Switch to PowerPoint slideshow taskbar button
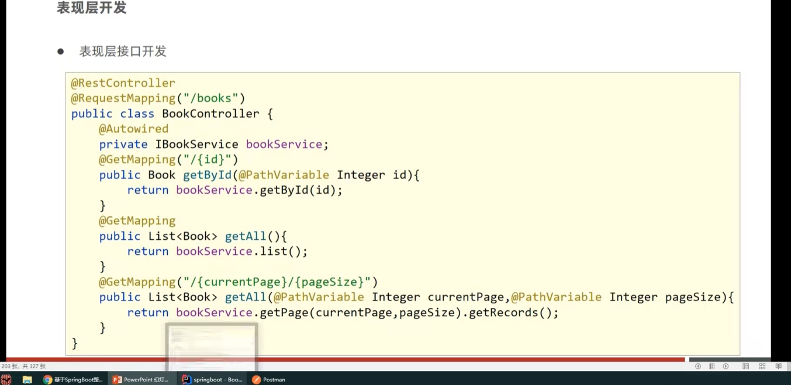The height and width of the screenshot is (385, 791). point(141,380)
